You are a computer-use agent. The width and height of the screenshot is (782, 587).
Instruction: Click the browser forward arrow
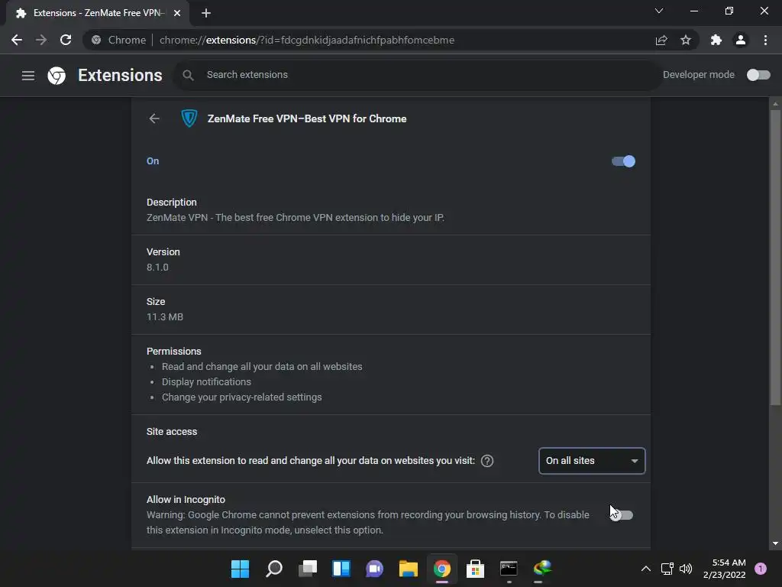(x=41, y=40)
